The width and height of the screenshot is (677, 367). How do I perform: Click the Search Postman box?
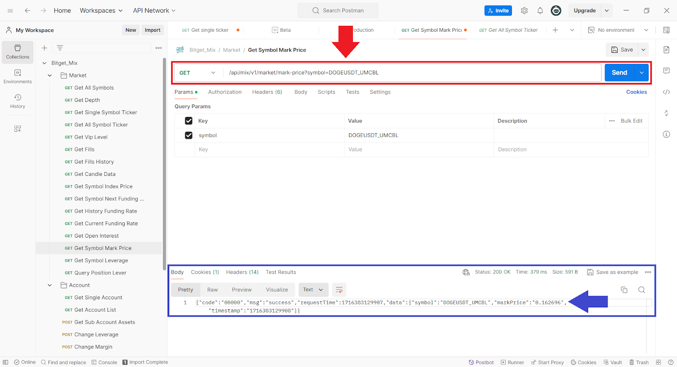pos(338,11)
